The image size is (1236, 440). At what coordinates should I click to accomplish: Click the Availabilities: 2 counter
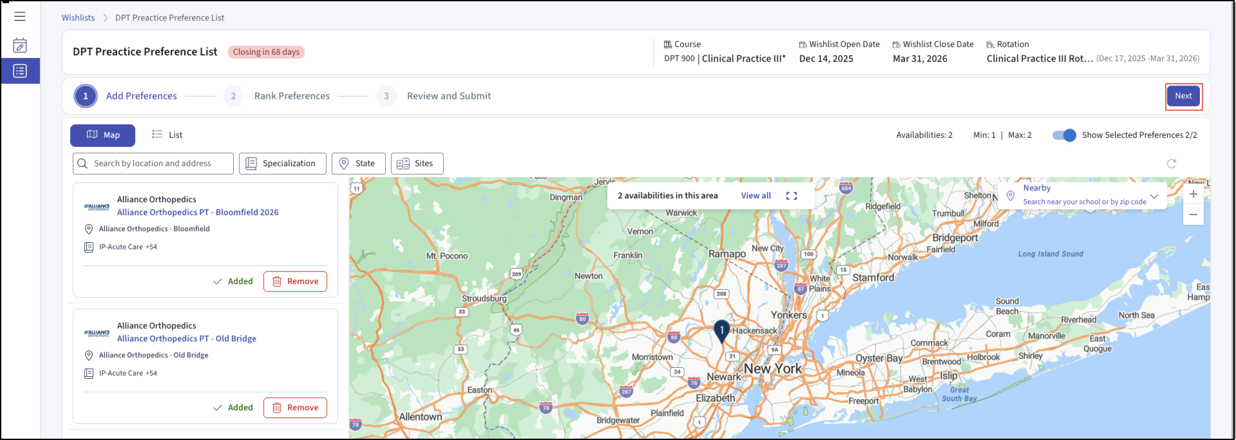tap(924, 135)
